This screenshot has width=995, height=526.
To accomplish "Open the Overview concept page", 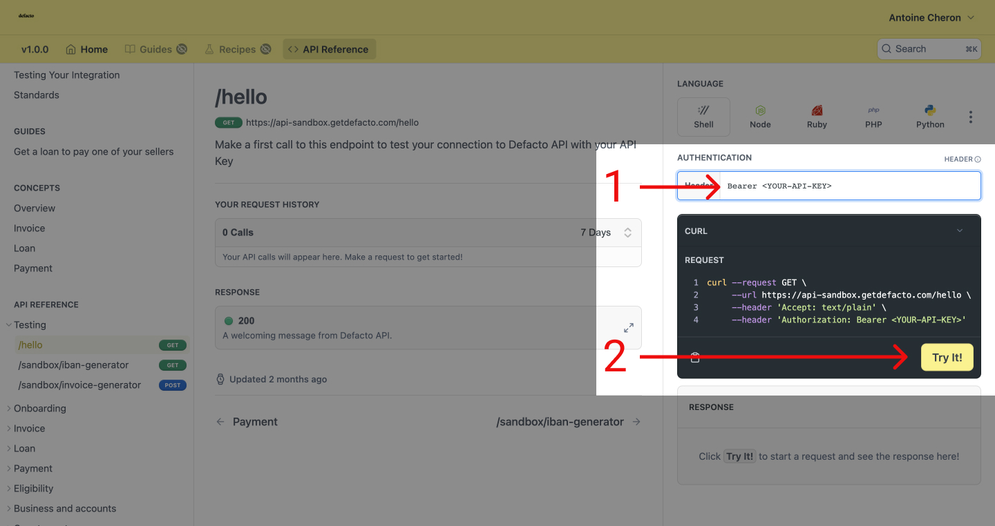I will point(35,208).
